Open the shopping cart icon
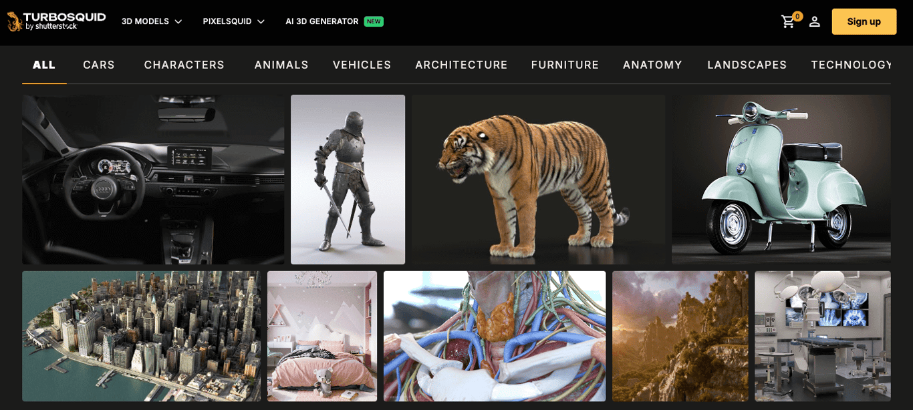The image size is (913, 410). pos(788,21)
